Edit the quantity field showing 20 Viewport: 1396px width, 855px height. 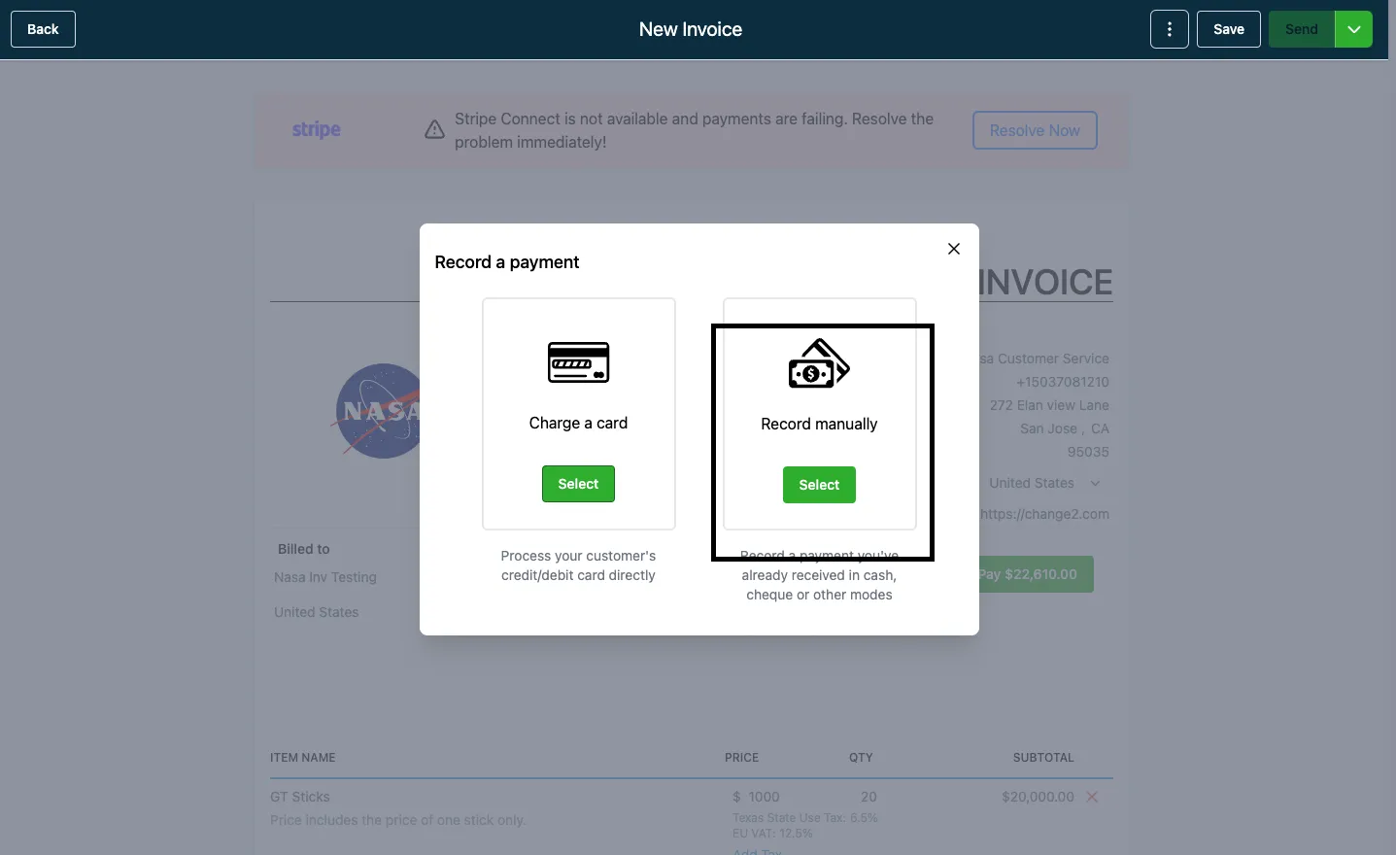868,797
